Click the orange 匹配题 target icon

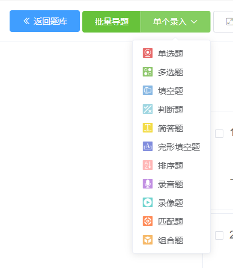(x=148, y=221)
